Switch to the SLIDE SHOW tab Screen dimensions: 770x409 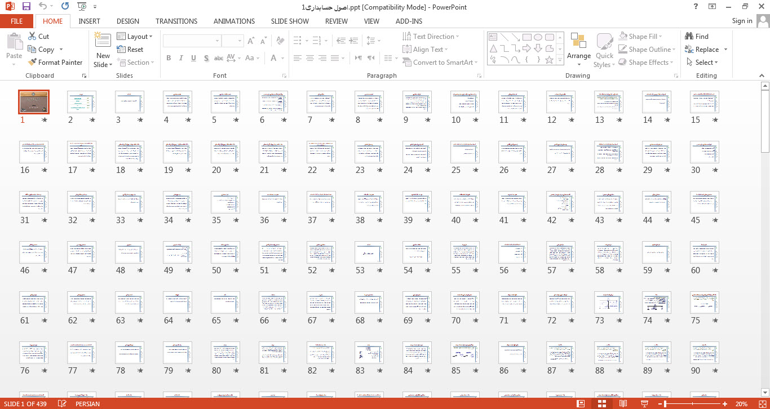[x=290, y=21]
